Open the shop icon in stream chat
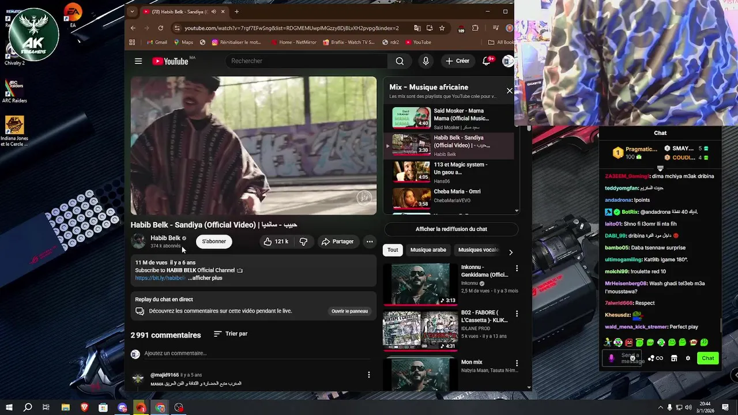The image size is (738, 415). [674, 358]
